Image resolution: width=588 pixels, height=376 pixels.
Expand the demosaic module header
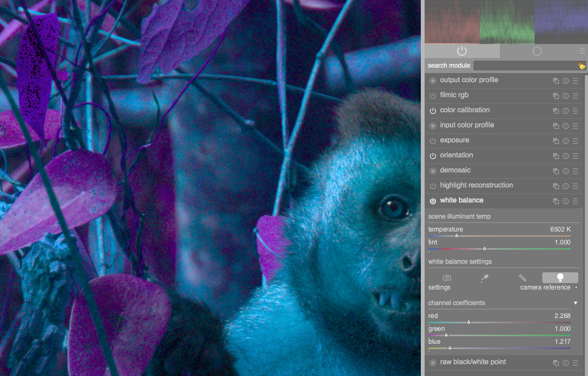pos(455,170)
